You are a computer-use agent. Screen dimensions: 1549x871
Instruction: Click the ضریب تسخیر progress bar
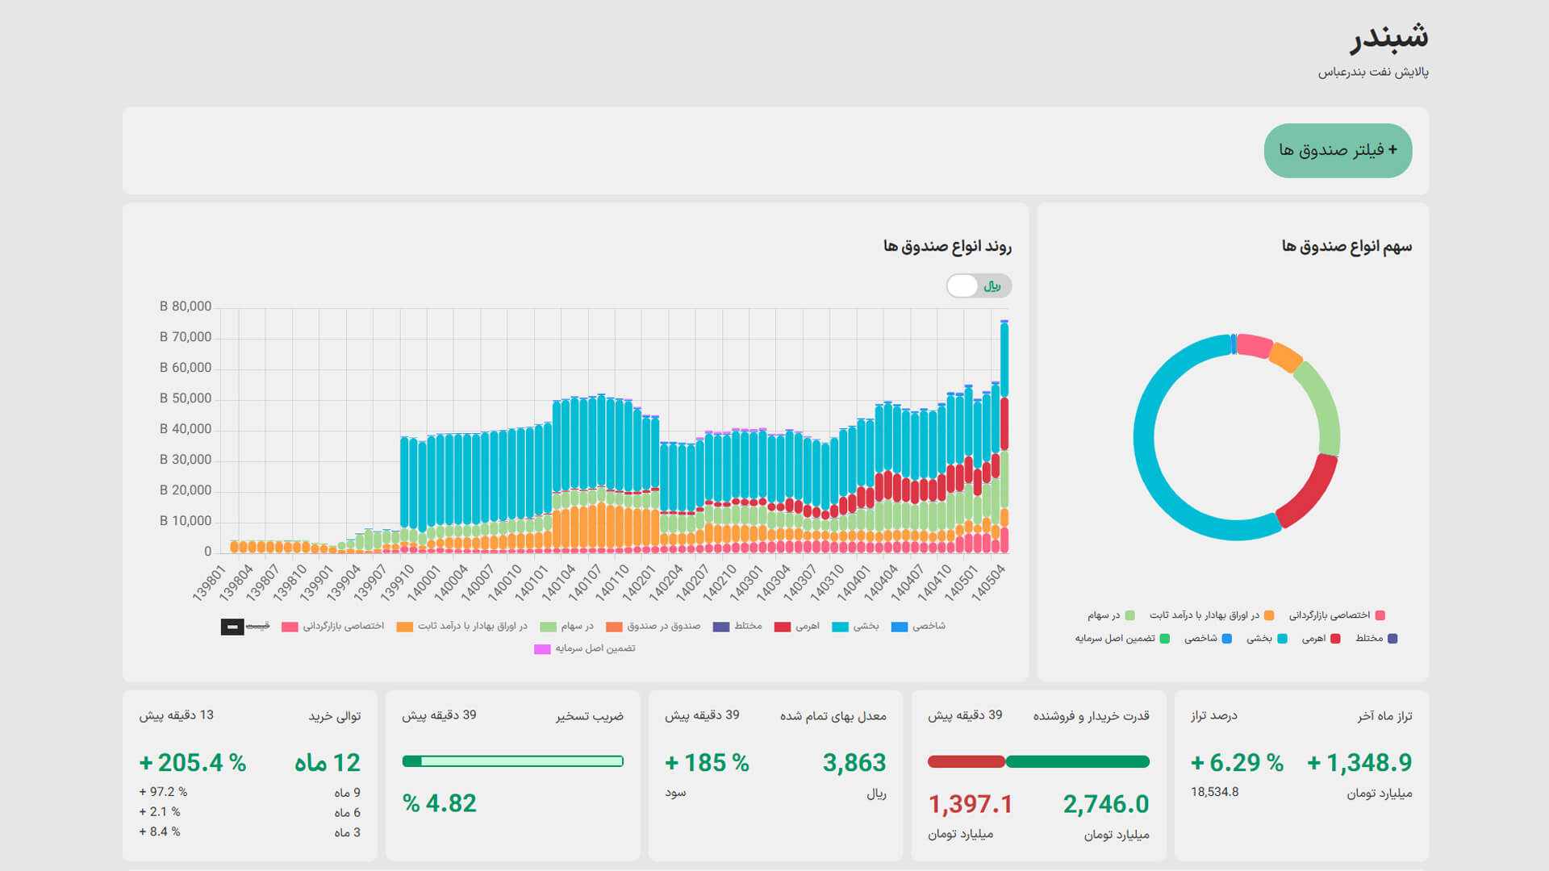coord(513,761)
